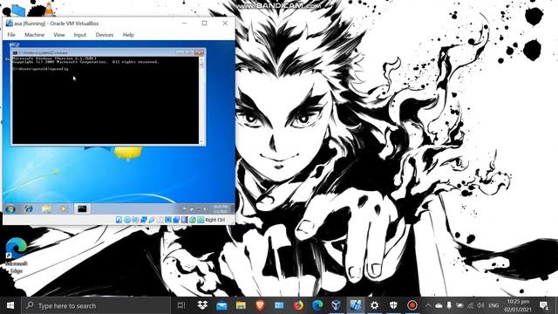
Task: Open the Mail app from host taskbar
Action: tap(221, 305)
